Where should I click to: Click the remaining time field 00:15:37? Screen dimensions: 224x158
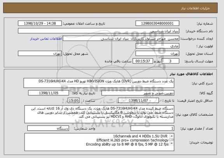click(x=143, y=61)
